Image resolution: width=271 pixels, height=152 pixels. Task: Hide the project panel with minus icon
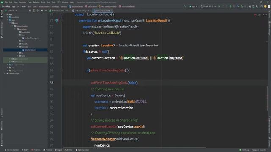point(46,11)
